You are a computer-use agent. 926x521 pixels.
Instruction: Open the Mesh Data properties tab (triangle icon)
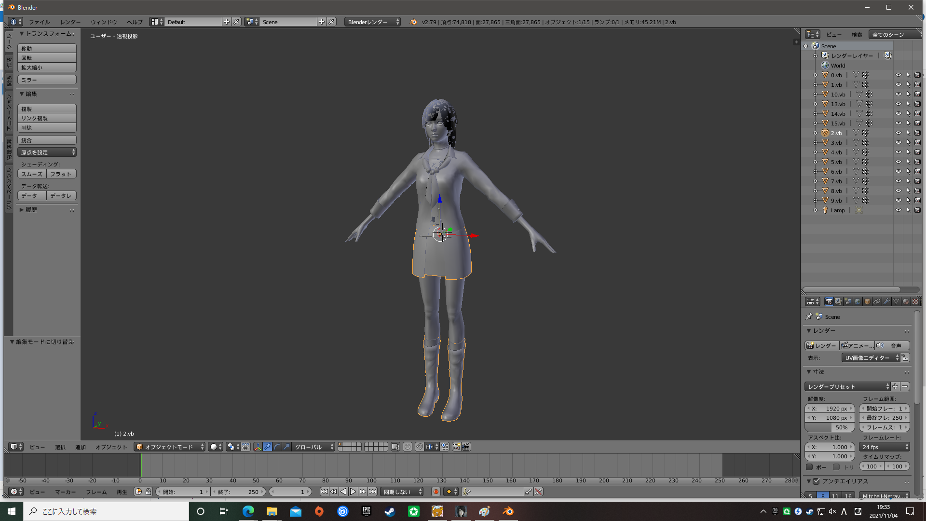coord(896,302)
